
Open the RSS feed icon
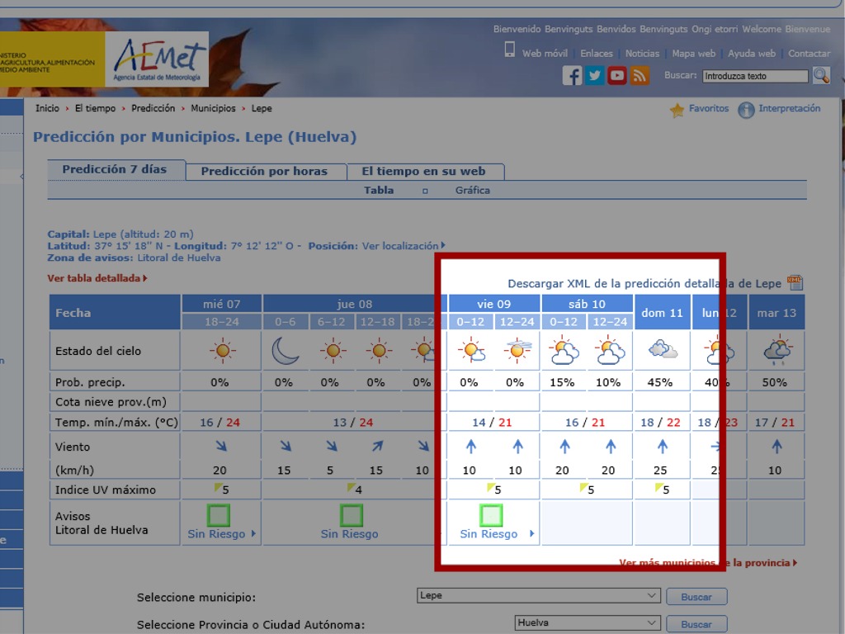coord(640,76)
